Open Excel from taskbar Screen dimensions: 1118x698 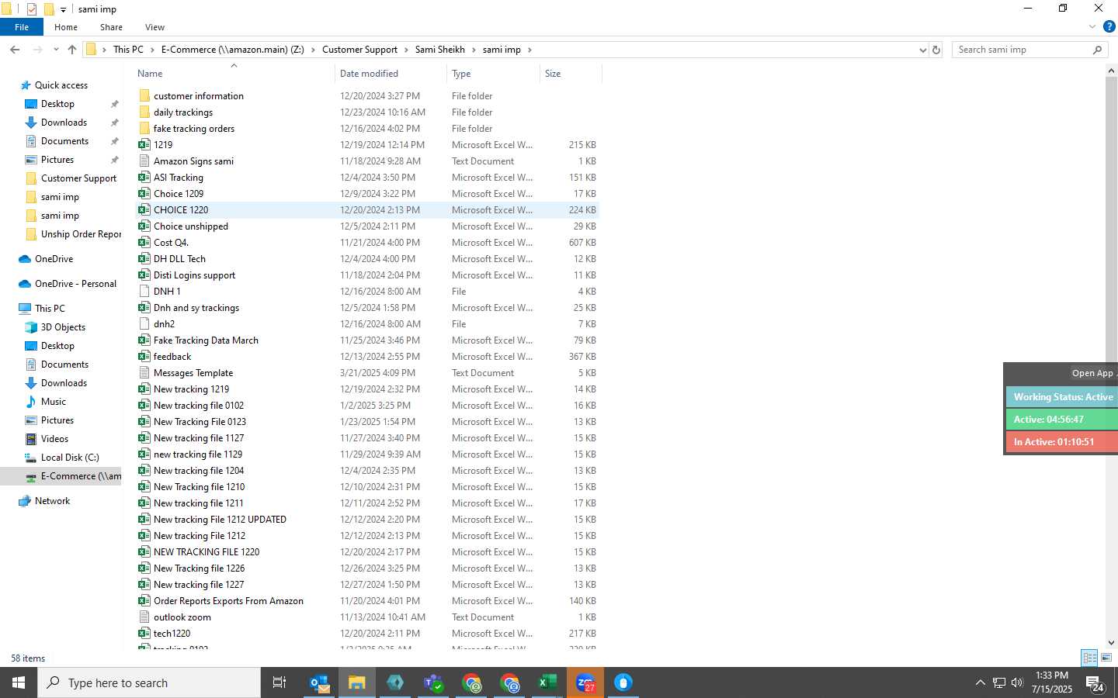[x=547, y=682]
